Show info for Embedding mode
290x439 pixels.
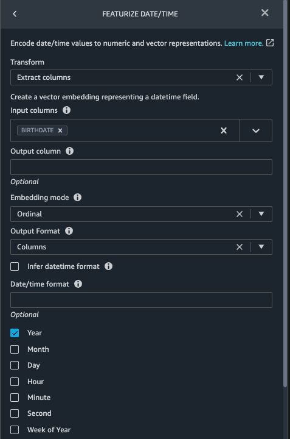click(77, 198)
